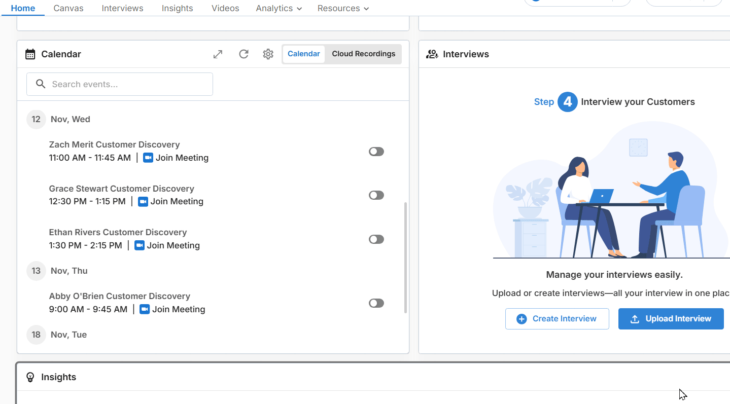Click the 11:00 AM - 11:45 AM time
Viewport: 730px width, 404px height.
(90, 158)
